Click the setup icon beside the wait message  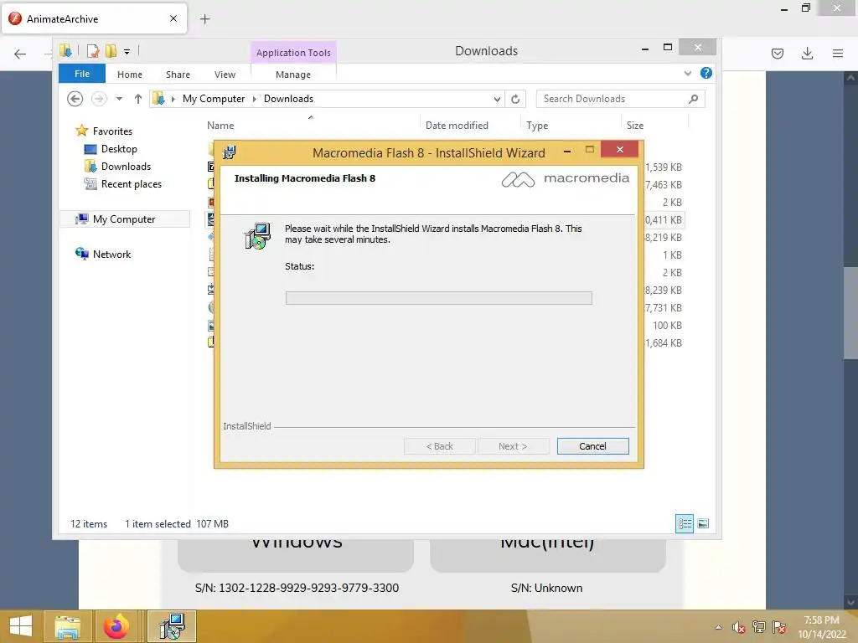click(257, 236)
